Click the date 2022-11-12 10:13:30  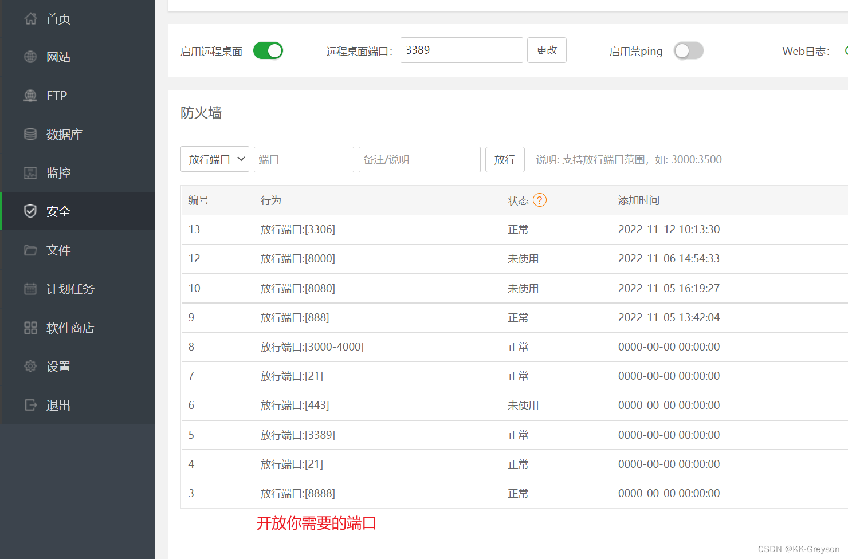(x=669, y=229)
